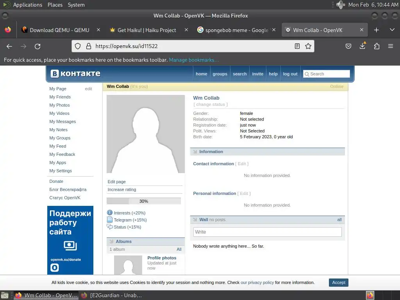Image resolution: width=400 pixels, height=300 pixels.
Task: Open groups from the header
Action: coord(220,74)
